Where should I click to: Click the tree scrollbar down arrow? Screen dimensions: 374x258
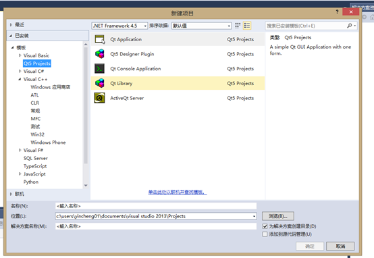[x=86, y=186]
